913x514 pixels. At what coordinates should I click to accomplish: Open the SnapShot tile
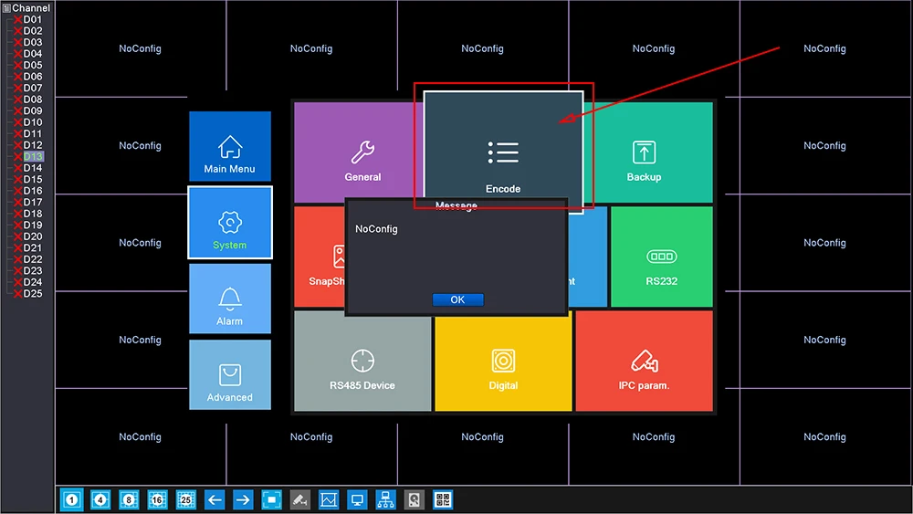pyautogui.click(x=320, y=257)
